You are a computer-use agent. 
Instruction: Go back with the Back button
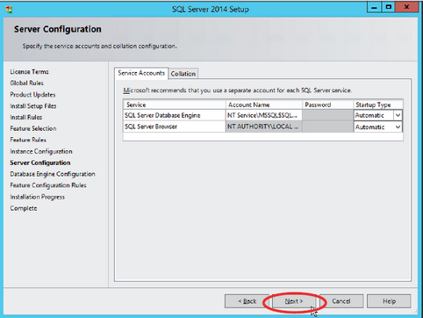[x=247, y=301]
